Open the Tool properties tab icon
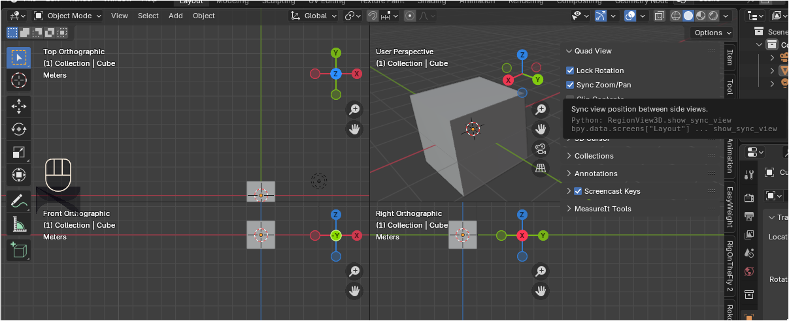789x321 pixels. (750, 174)
